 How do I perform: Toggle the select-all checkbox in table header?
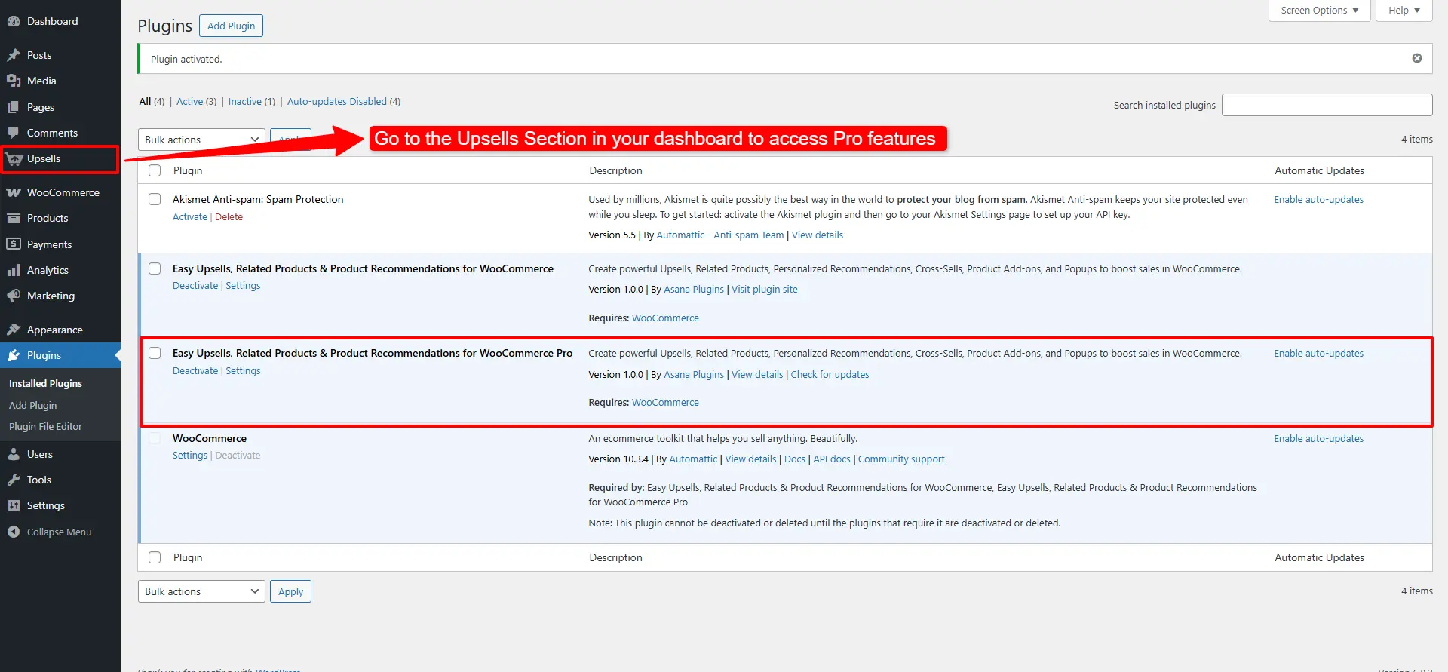pyautogui.click(x=155, y=170)
